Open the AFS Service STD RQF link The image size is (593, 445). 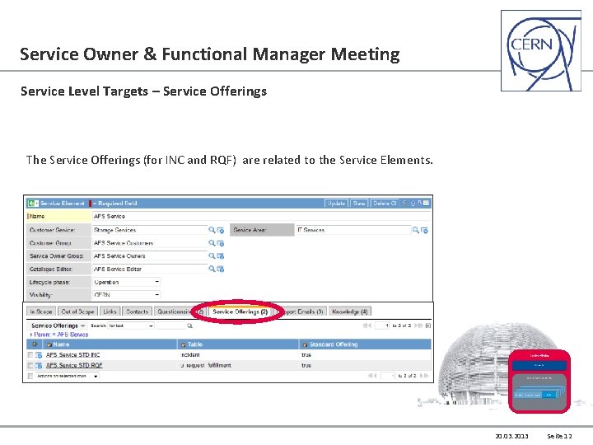coord(74,365)
